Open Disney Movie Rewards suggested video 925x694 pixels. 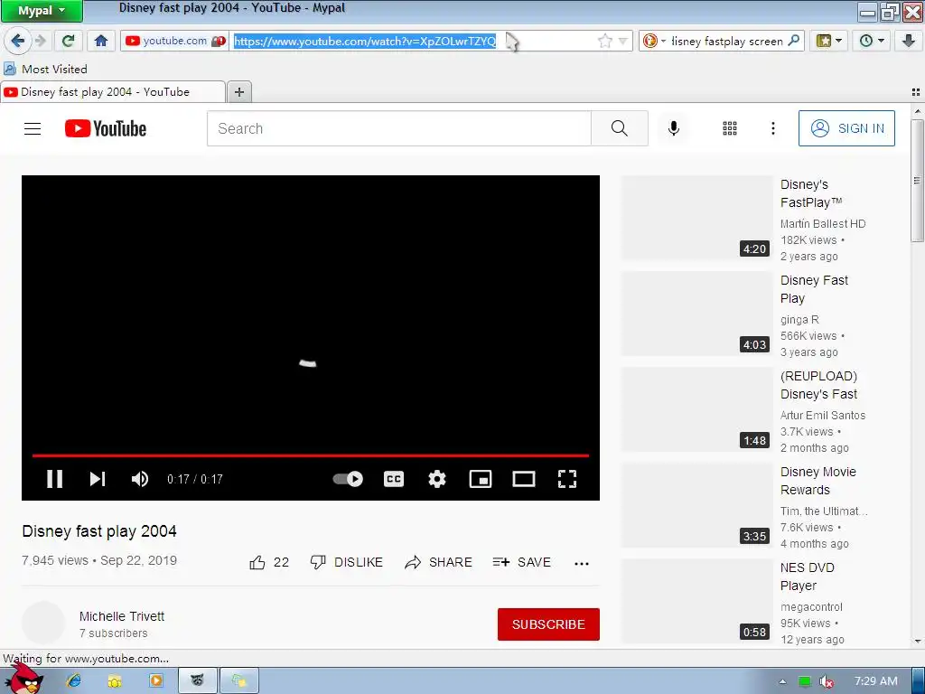tap(818, 481)
